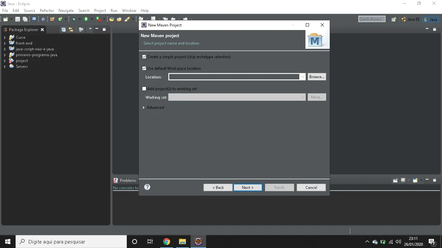Click the Open Type toolbar icon

click(x=112, y=19)
